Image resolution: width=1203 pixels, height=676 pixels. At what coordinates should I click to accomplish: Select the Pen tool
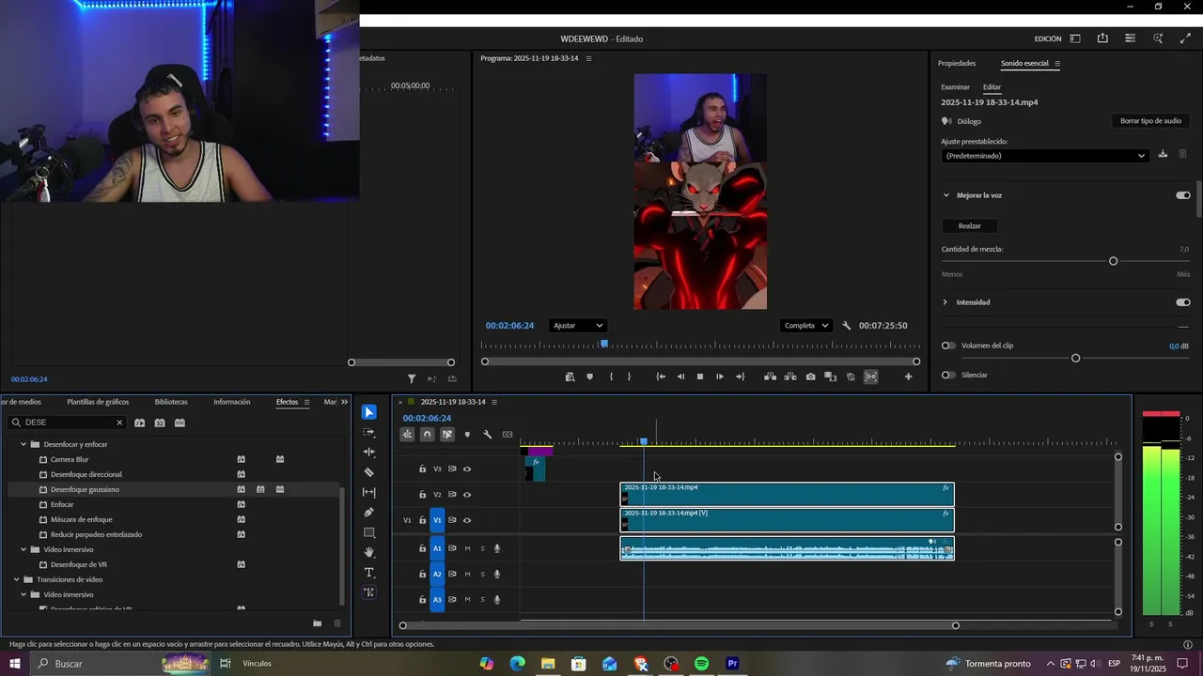tap(368, 513)
